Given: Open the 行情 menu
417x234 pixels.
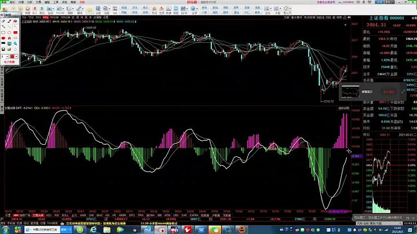Looking at the screenshot, I should 21,2.
